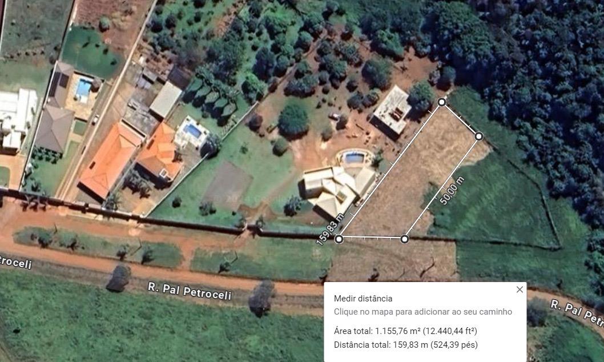Click the blue pool of the top-left house
This screenshot has height=362, width=604.
[x=83, y=88]
